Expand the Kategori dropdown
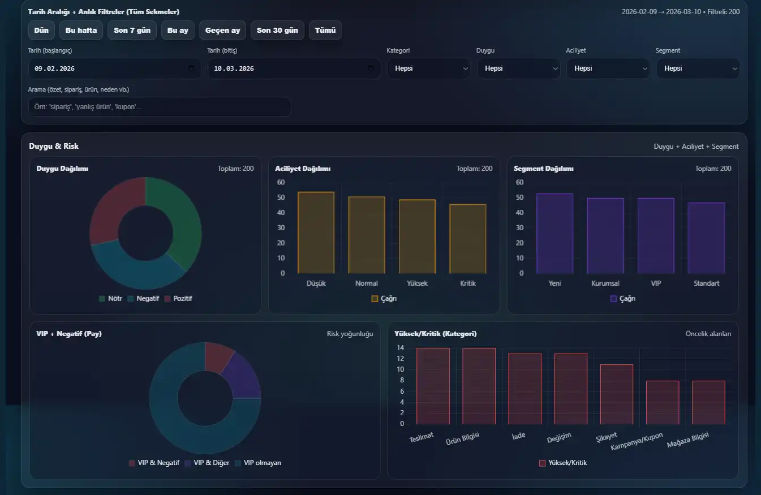 click(428, 68)
